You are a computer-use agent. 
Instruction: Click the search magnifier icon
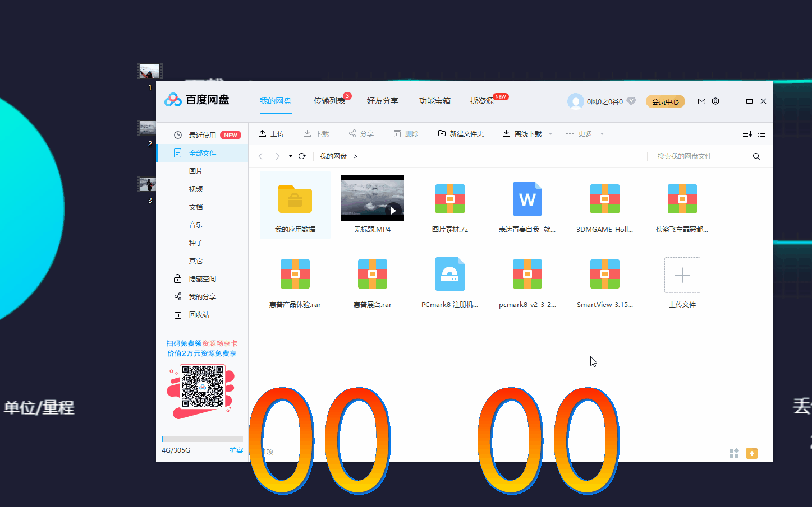(756, 156)
